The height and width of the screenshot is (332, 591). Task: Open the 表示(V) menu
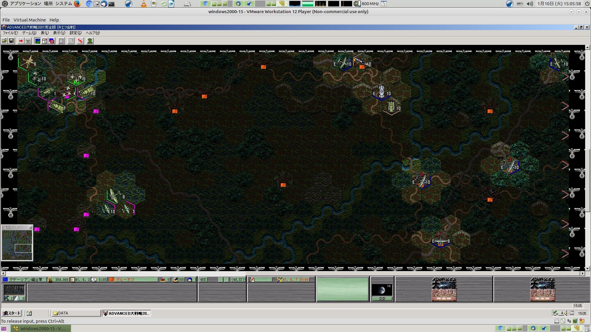[59, 33]
